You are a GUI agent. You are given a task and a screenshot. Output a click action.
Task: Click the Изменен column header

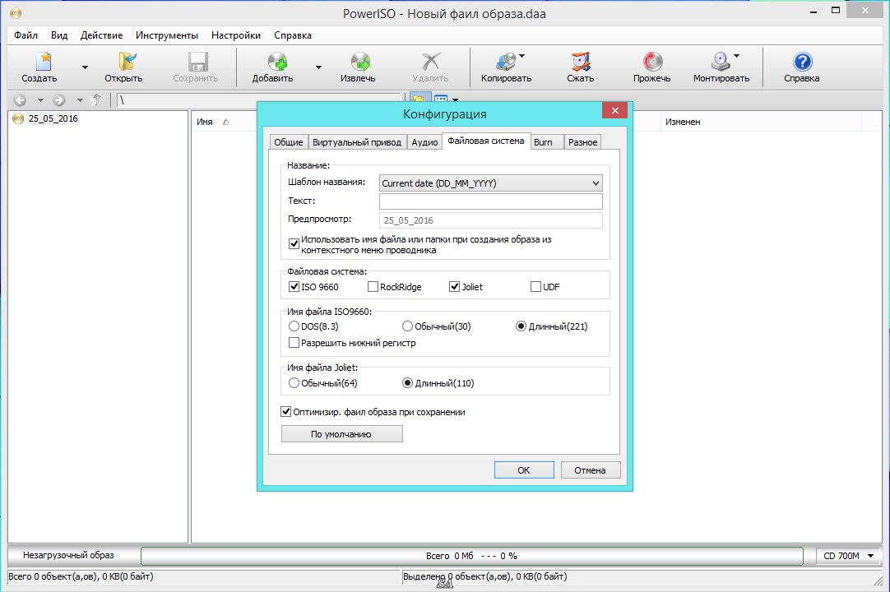[683, 122]
